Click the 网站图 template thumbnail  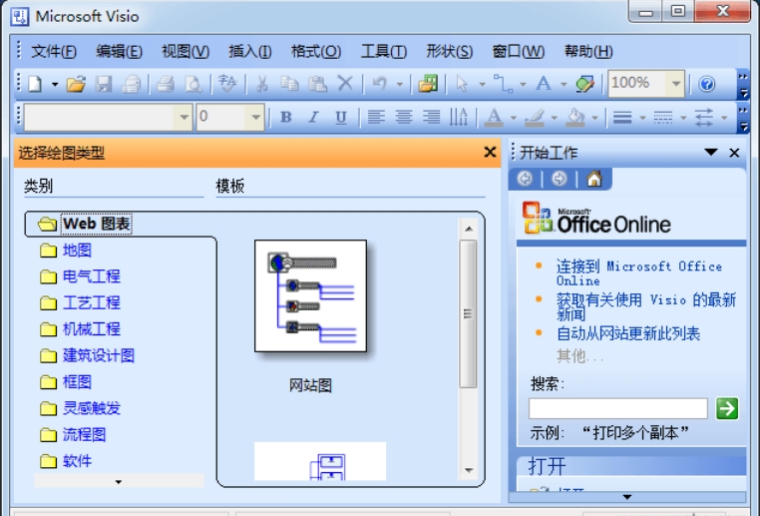click(311, 295)
